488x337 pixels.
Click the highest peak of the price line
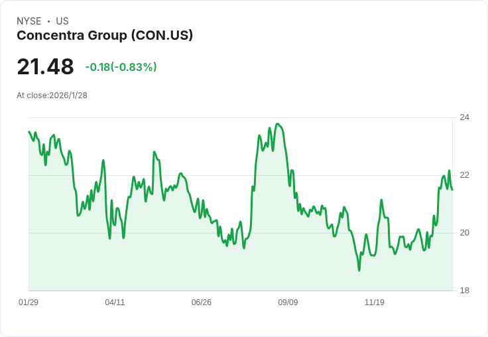(x=278, y=124)
